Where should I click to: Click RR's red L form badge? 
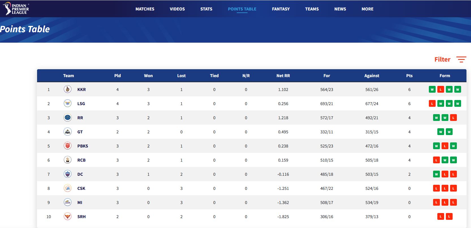click(453, 118)
